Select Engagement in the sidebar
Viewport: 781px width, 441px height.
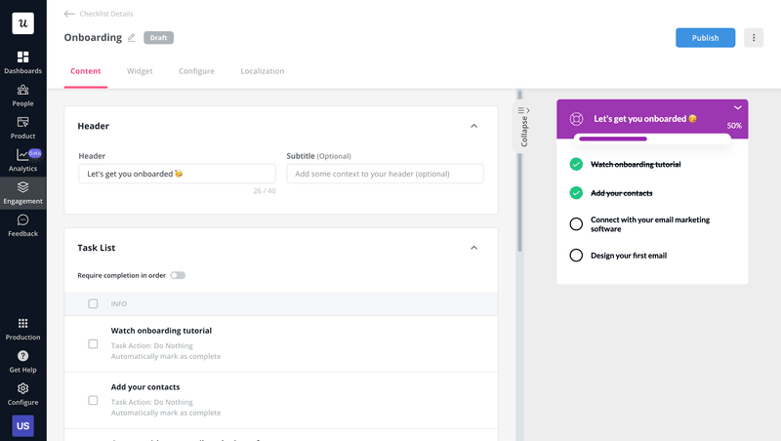22,193
